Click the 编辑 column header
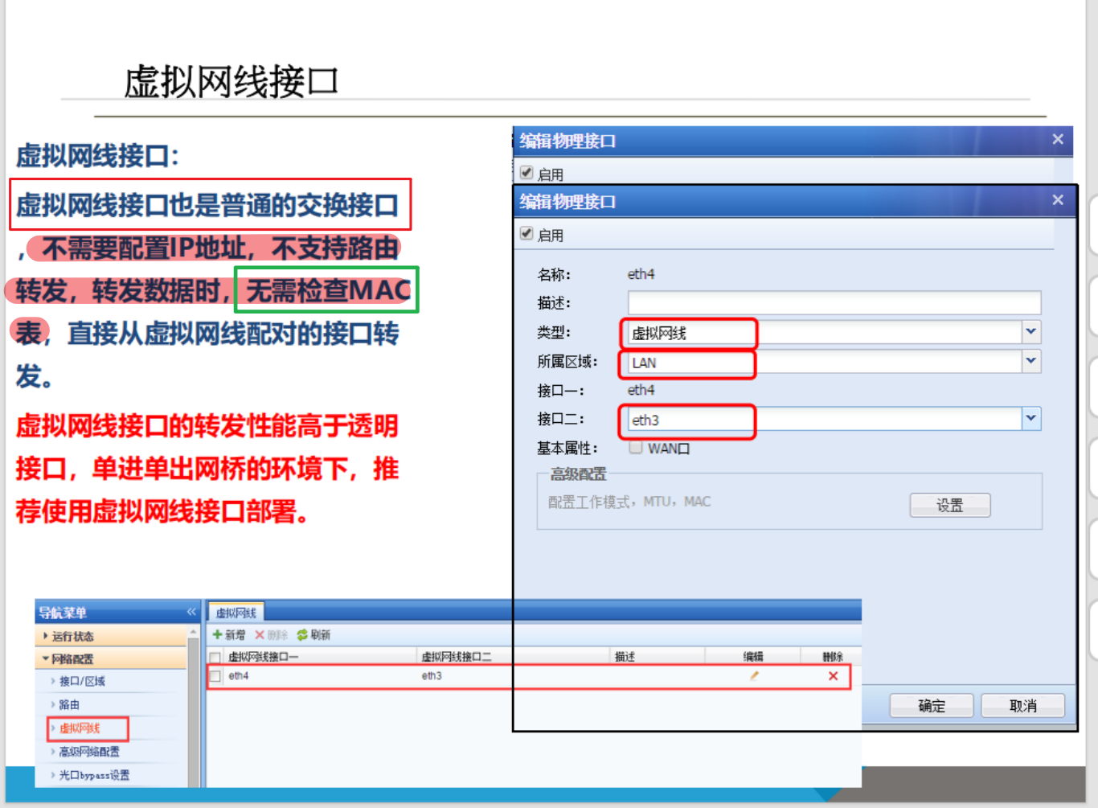The height and width of the screenshot is (808, 1098). [753, 657]
